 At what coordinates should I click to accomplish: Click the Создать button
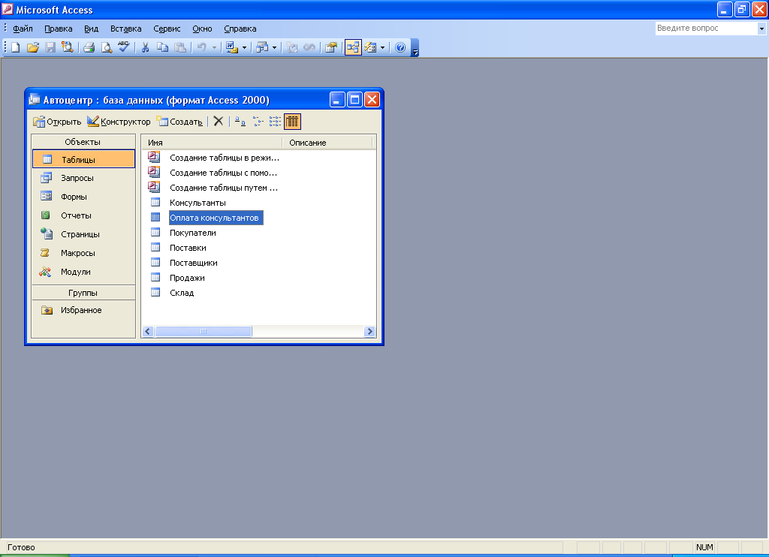(x=179, y=122)
